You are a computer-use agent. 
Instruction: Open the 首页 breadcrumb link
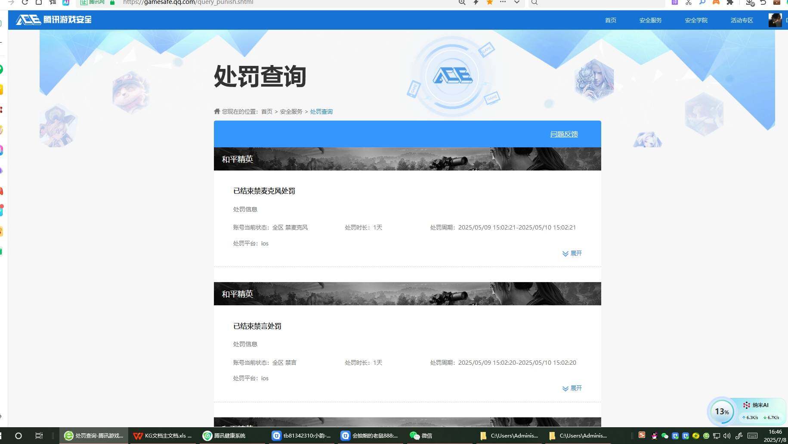pyautogui.click(x=266, y=111)
